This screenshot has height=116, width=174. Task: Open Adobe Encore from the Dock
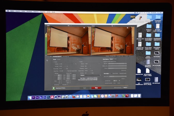tap(45, 97)
